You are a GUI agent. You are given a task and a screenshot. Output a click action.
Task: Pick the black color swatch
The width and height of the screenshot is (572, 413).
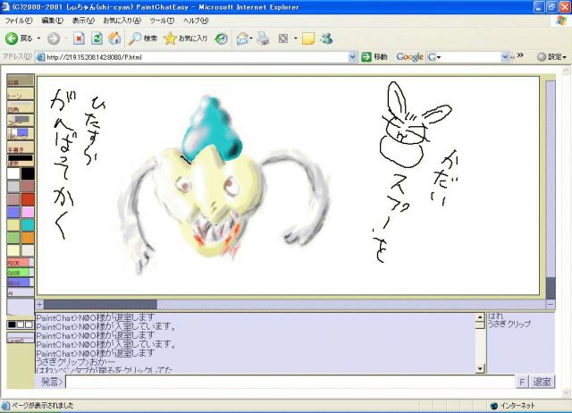coord(28,173)
